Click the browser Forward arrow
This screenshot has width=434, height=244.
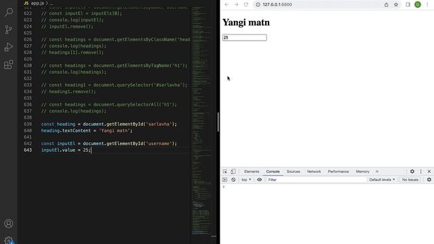pyautogui.click(x=236, y=5)
